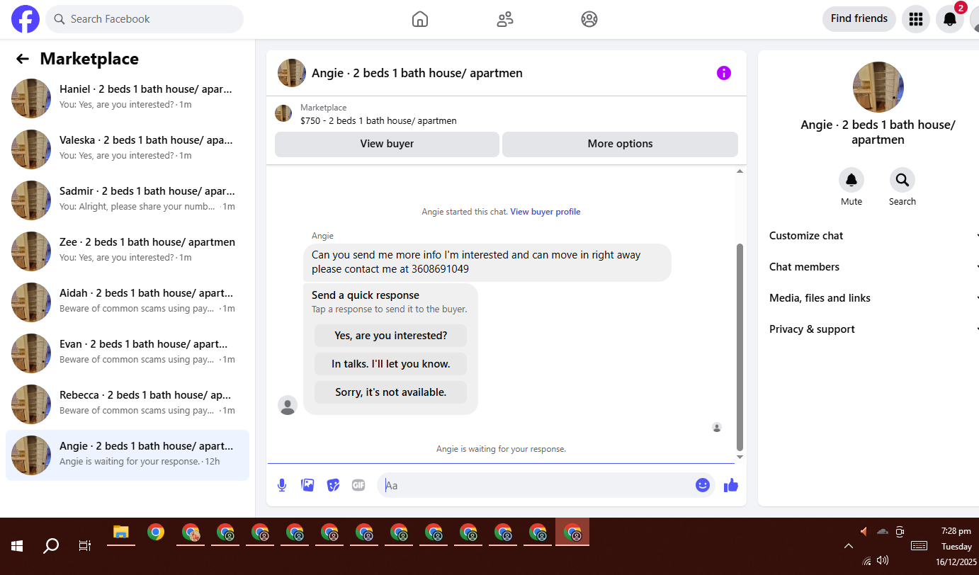Open the GIF picker icon
This screenshot has width=979, height=575.
pyautogui.click(x=358, y=485)
